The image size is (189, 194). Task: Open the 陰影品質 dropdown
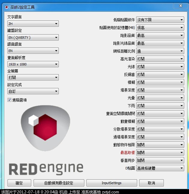tap(160, 35)
